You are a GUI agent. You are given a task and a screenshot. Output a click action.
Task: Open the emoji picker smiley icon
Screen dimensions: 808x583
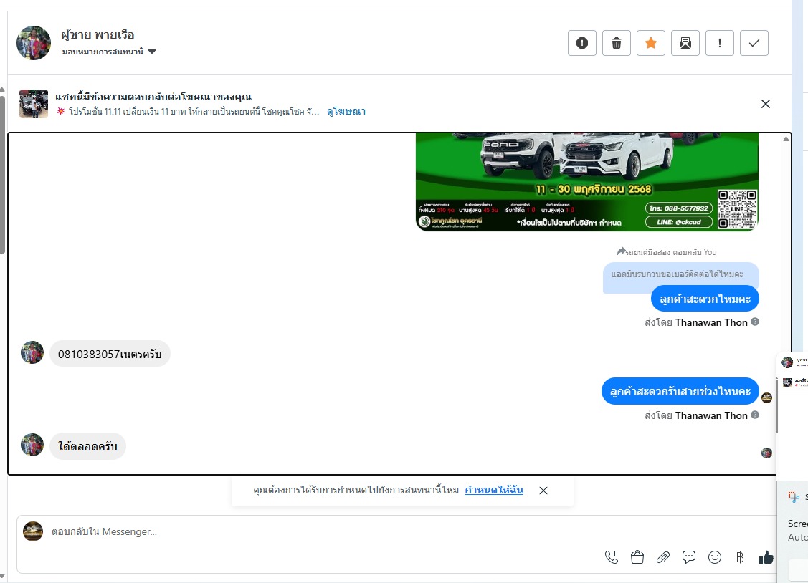[x=715, y=557]
